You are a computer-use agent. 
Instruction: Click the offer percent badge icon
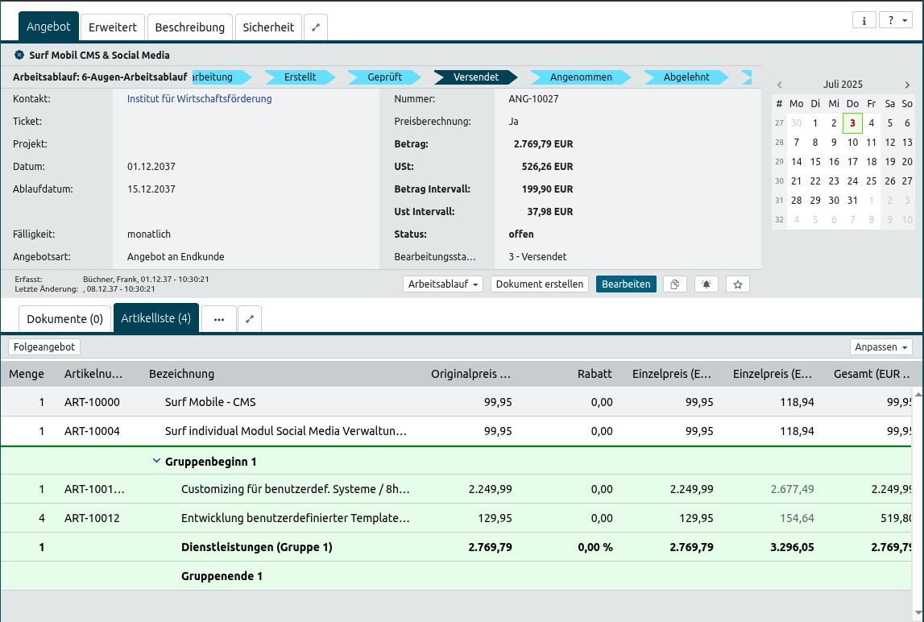[x=19, y=56]
